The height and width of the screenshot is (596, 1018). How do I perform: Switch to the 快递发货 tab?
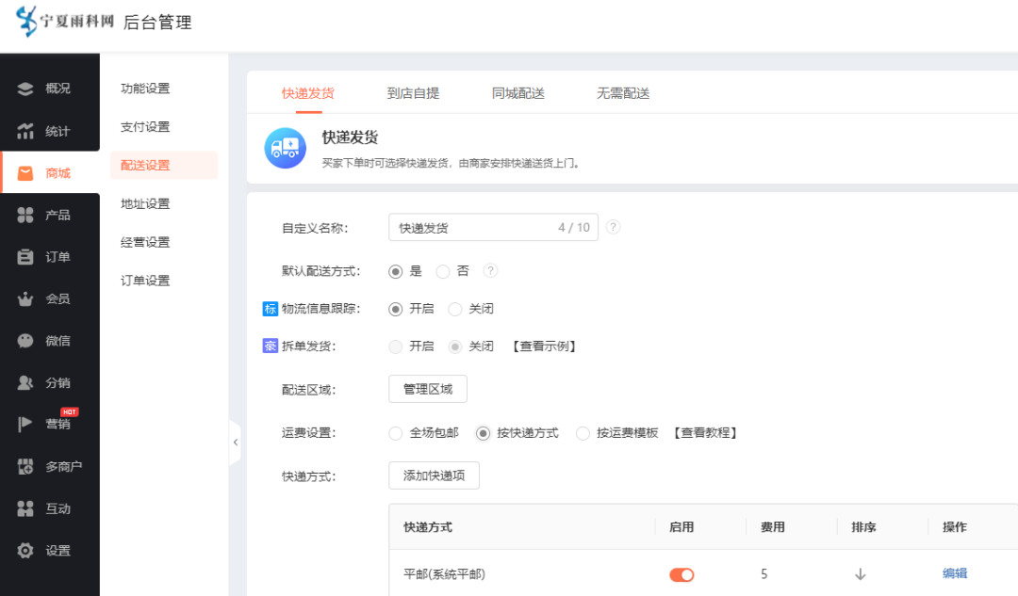click(x=308, y=93)
